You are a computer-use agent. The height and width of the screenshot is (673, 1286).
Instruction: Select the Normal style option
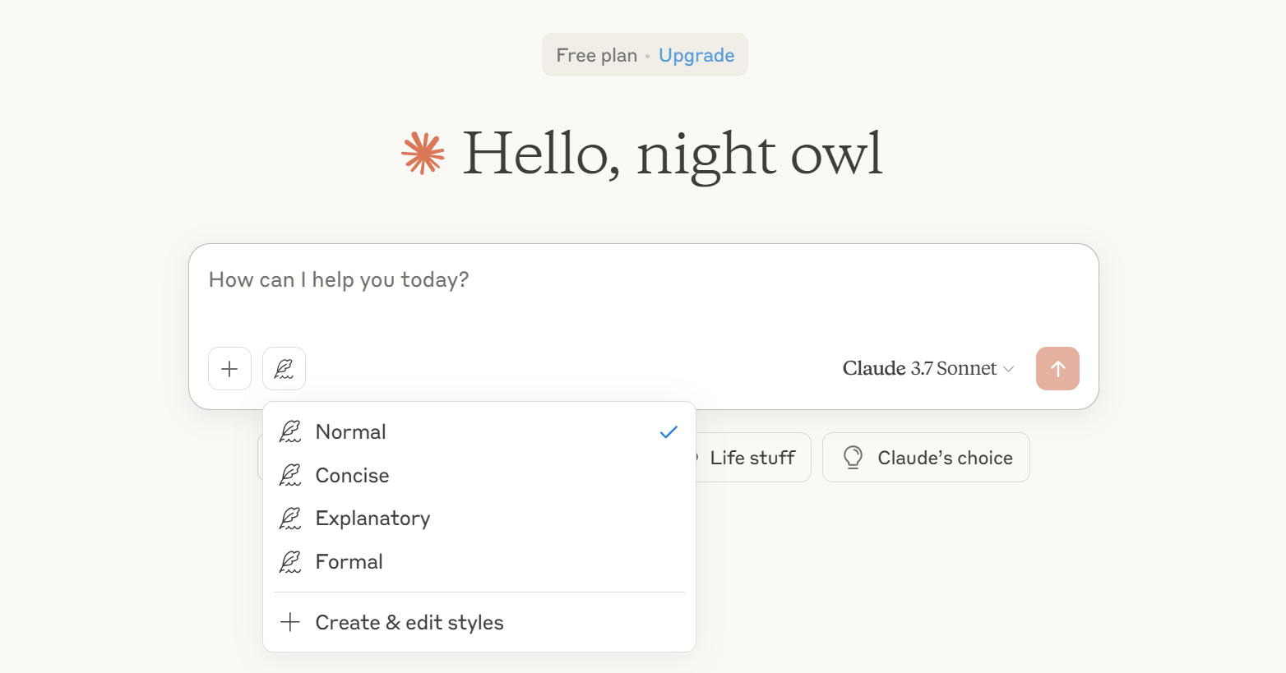pos(479,431)
